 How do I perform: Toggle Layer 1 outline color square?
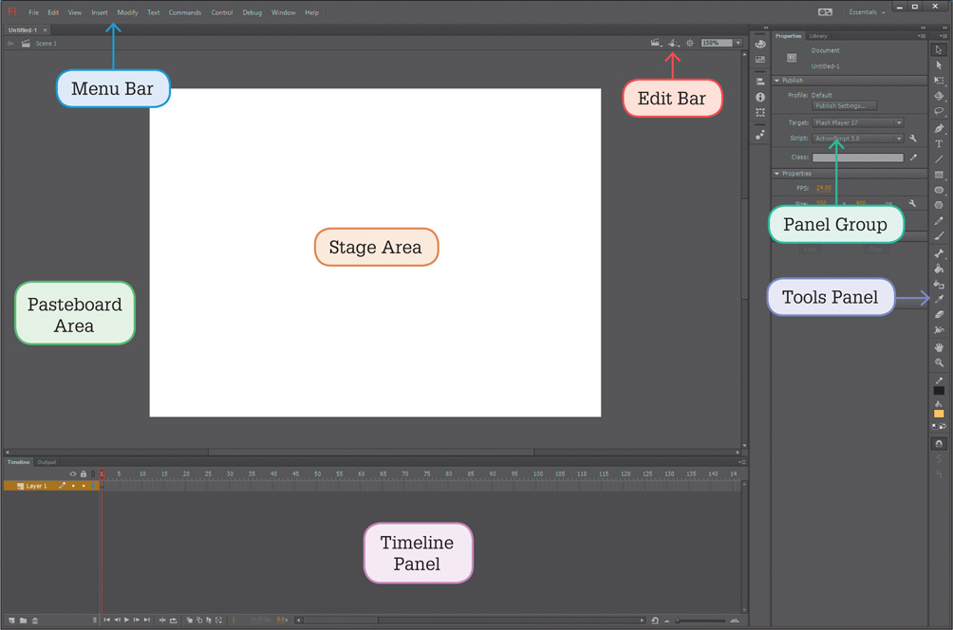pyautogui.click(x=93, y=486)
